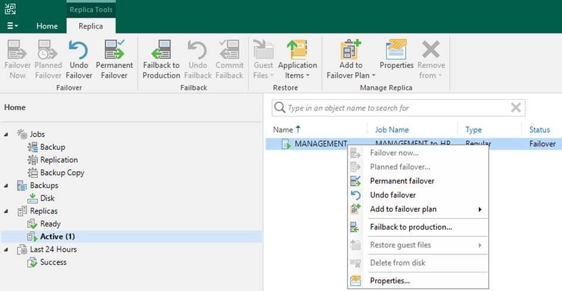This screenshot has width=562, height=291.
Task: Open Application Items restore dropdown
Action: click(x=298, y=60)
